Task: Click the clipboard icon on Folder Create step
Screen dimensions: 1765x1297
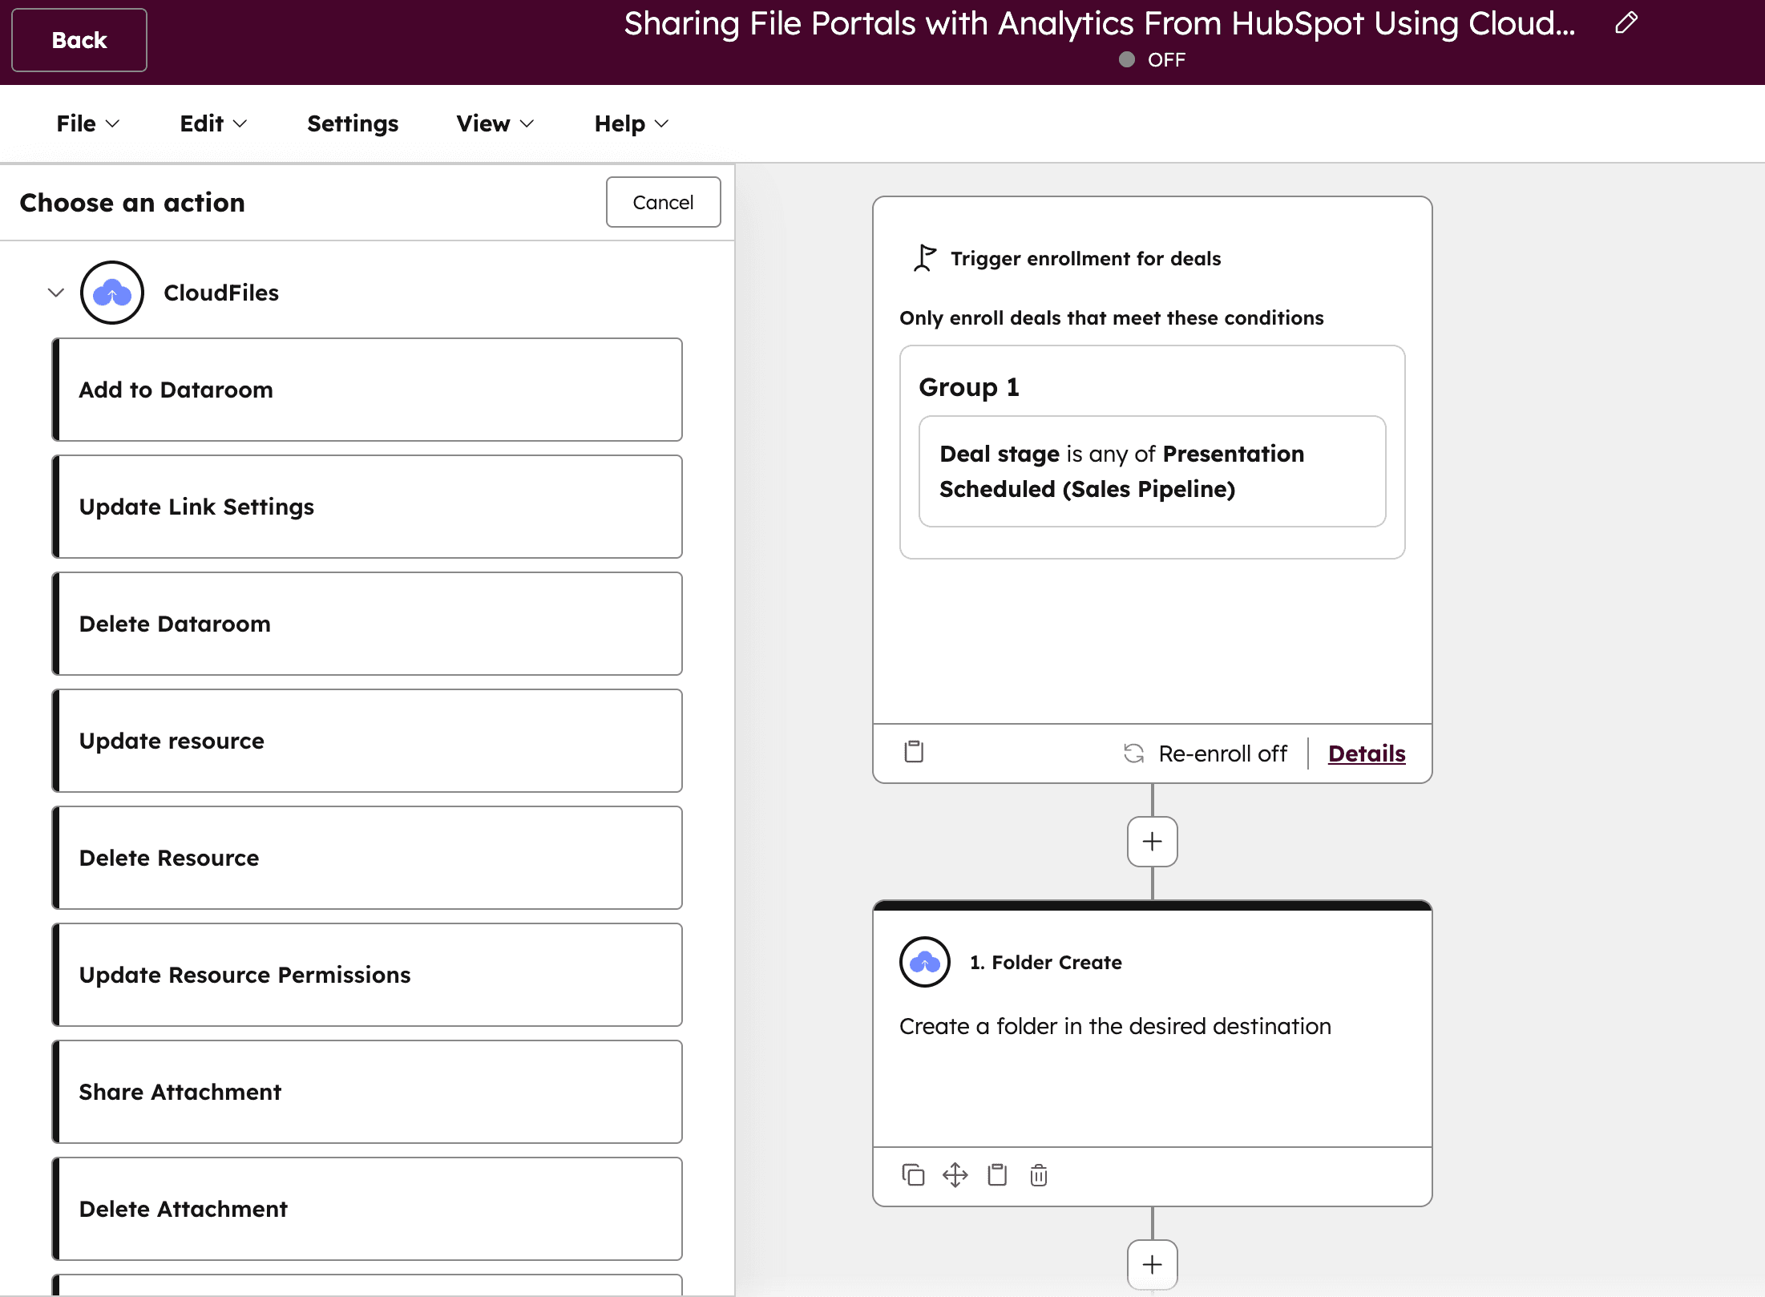Action: click(997, 1175)
